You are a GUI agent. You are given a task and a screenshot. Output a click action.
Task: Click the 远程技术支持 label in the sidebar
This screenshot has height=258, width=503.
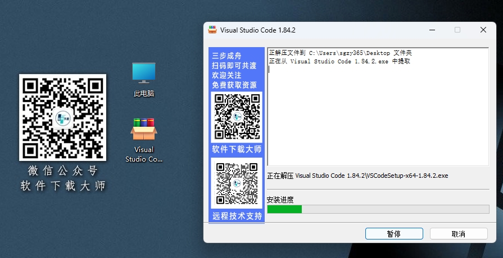[237, 216]
